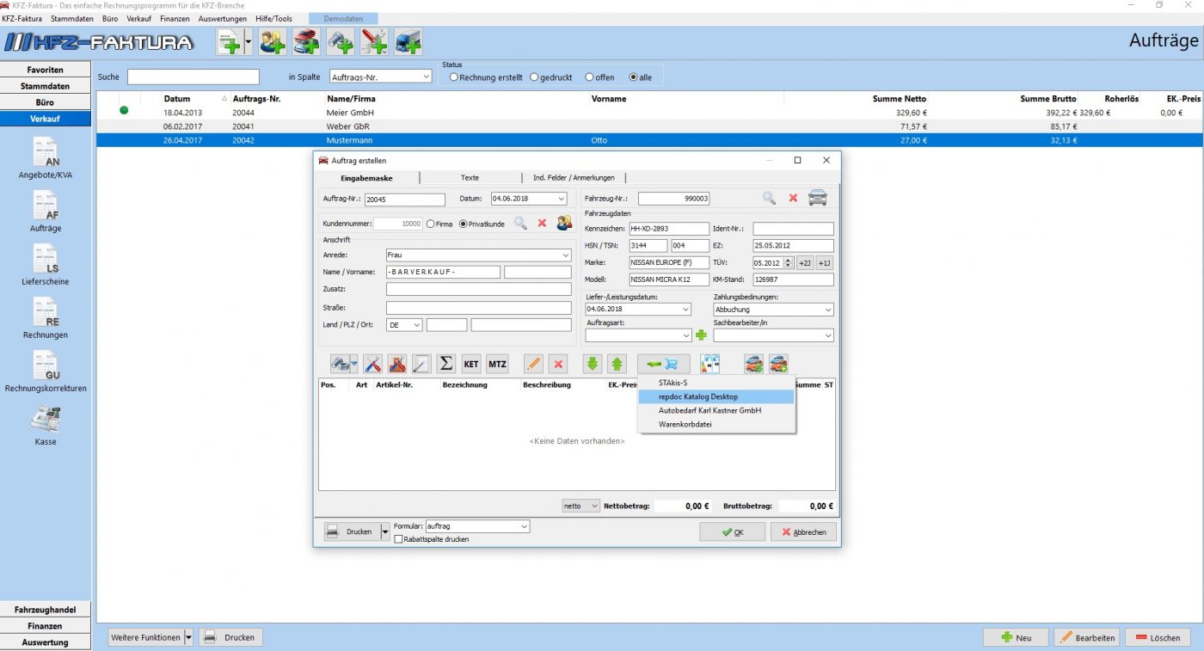Delete a position using the red X icon
This screenshot has height=651, width=1204.
tap(558, 363)
